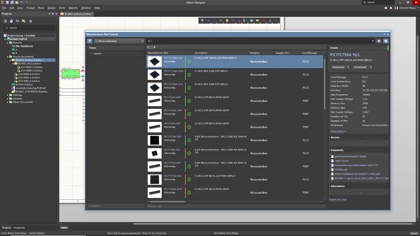420x236 pixels.
Task: Click the Projects panel Search field
Action: pos(30,28)
